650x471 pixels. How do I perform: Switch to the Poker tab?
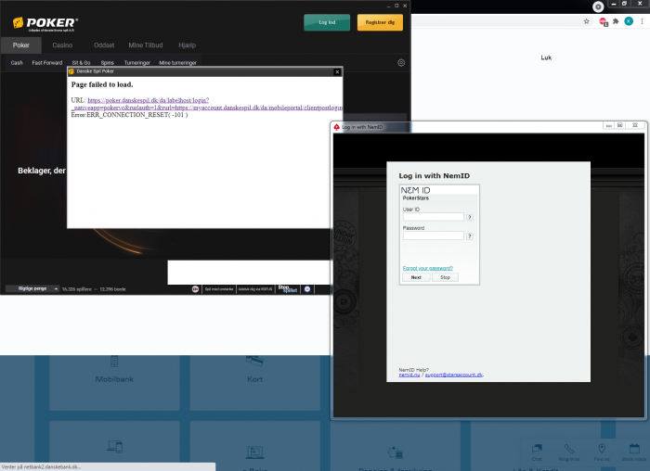[x=21, y=45]
